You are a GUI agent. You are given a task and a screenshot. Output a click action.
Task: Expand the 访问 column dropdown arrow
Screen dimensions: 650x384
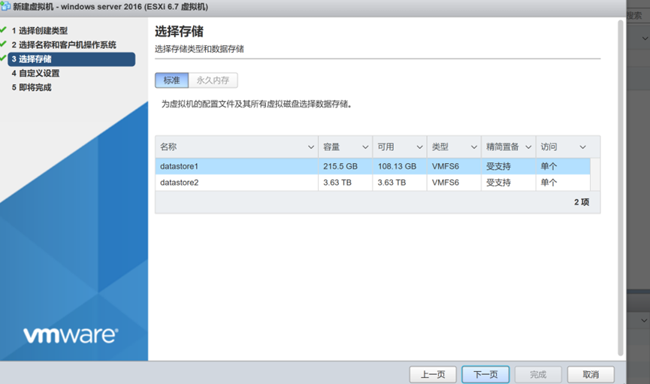(582, 147)
